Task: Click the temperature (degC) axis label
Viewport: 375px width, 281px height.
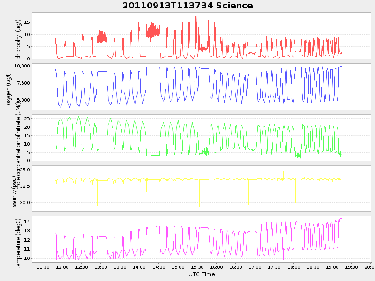Action: 19,243
